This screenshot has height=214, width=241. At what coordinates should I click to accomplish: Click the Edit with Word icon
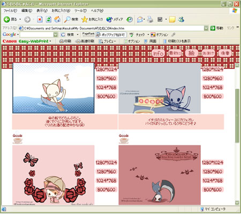click(x=160, y=19)
